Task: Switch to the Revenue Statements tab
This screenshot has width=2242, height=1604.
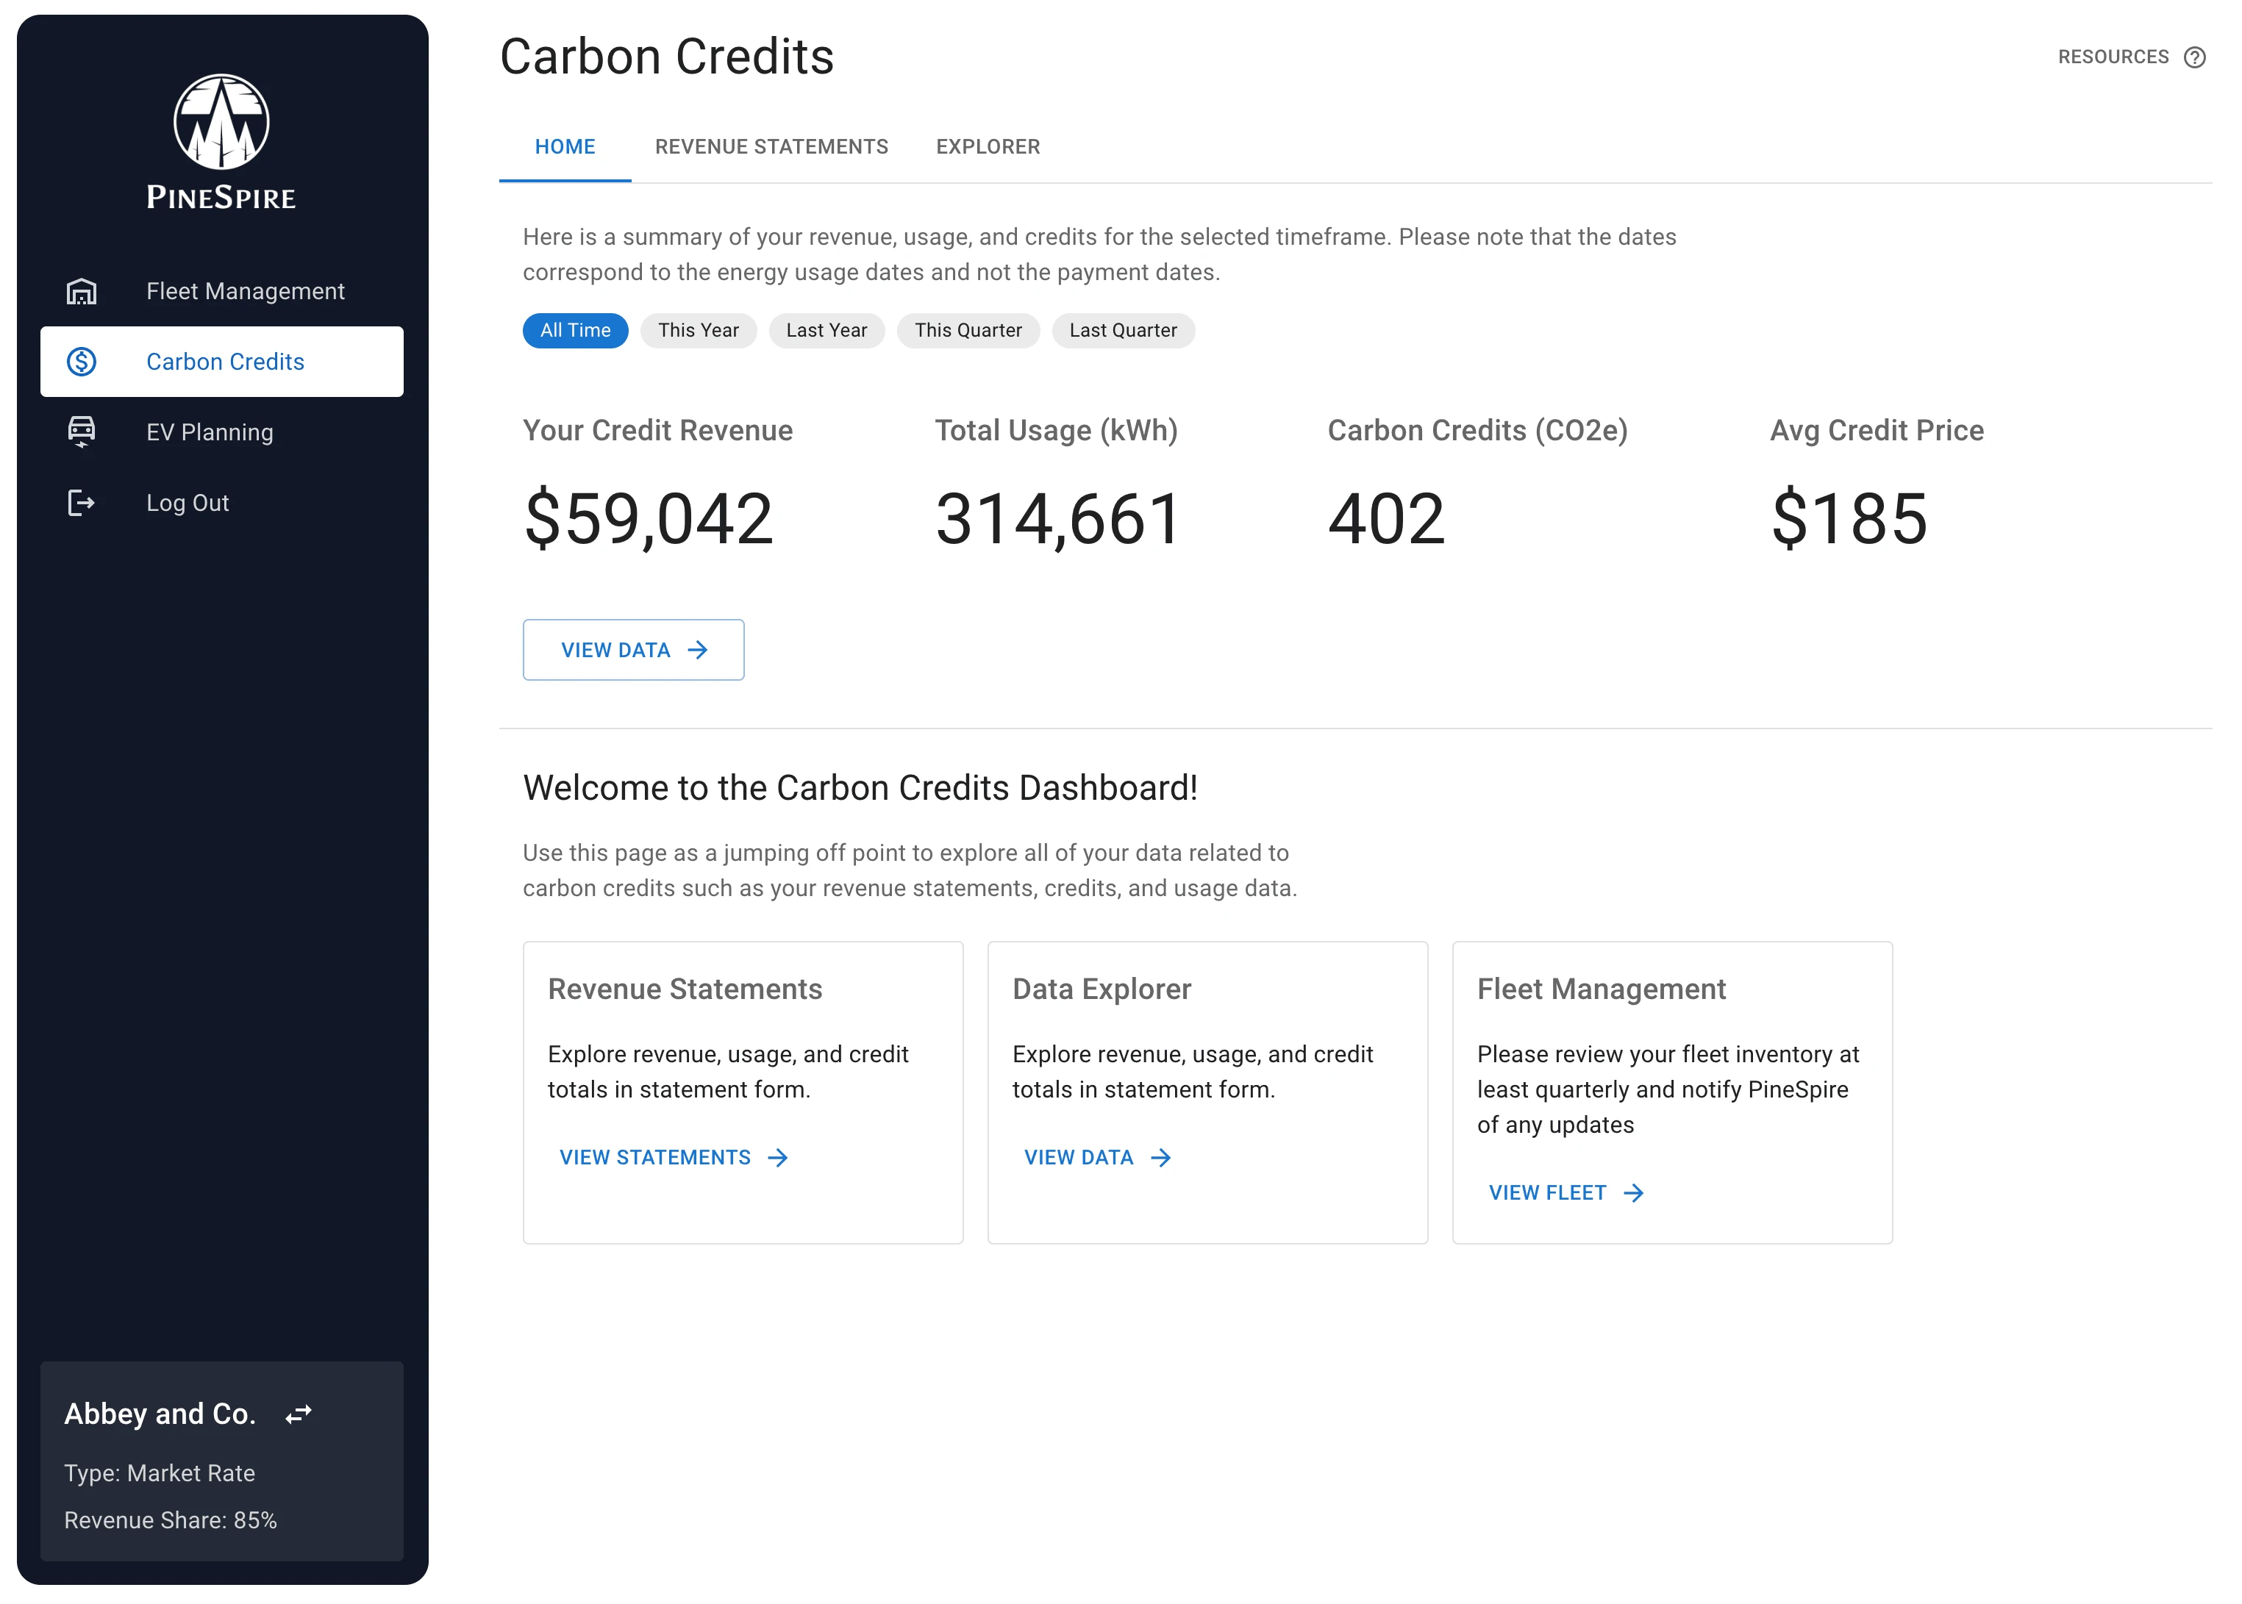Action: point(771,146)
